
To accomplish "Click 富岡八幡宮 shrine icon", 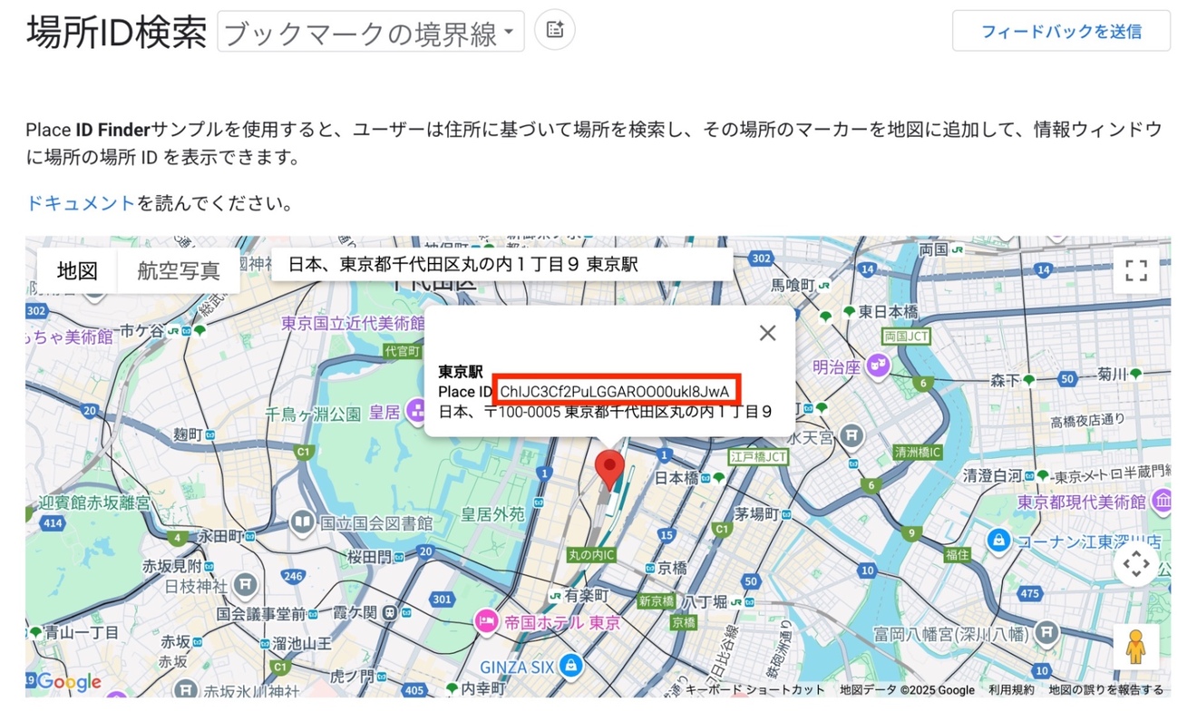I will (1046, 632).
